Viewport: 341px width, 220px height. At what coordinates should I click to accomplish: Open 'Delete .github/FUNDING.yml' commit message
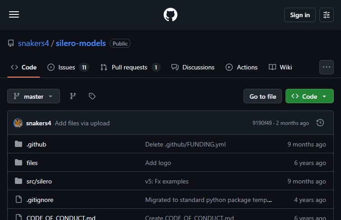(x=185, y=144)
